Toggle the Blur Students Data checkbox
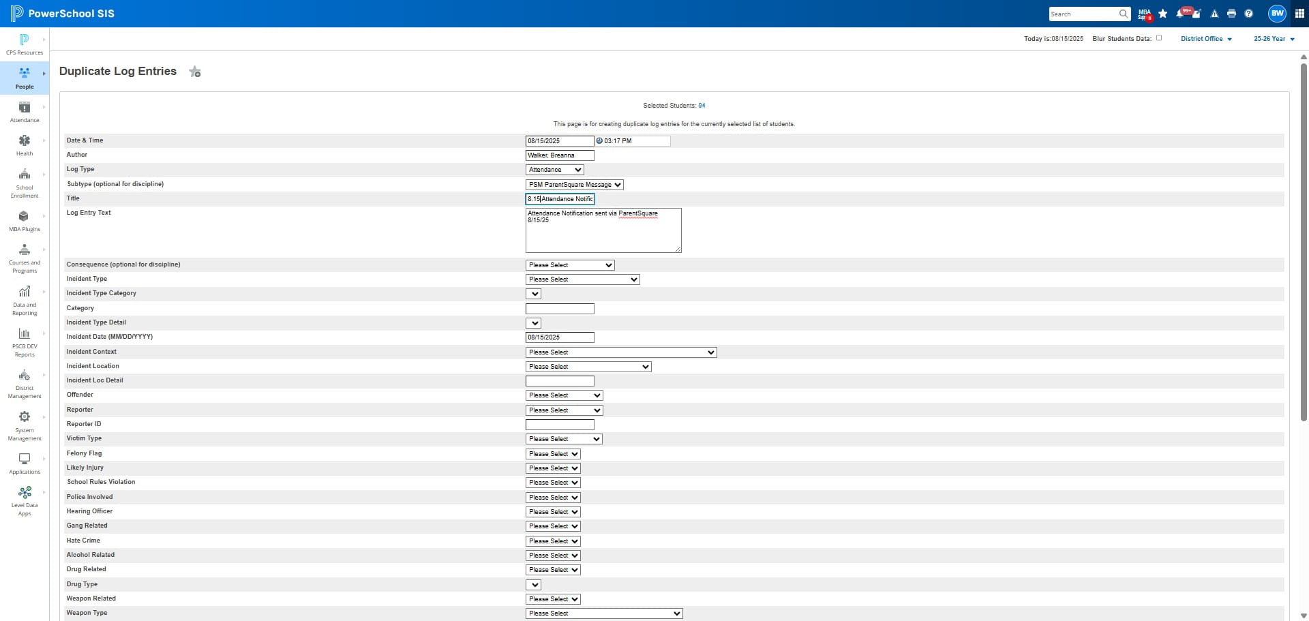The width and height of the screenshot is (1309, 621). click(x=1159, y=38)
